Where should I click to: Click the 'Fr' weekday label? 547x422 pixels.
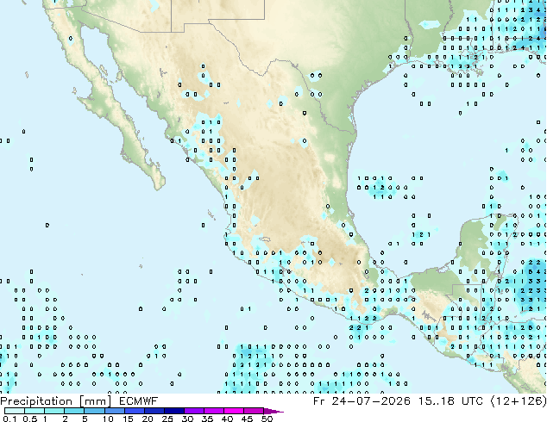(319, 401)
